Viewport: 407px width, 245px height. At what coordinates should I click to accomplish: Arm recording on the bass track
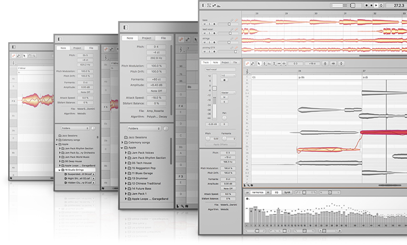pos(214,24)
